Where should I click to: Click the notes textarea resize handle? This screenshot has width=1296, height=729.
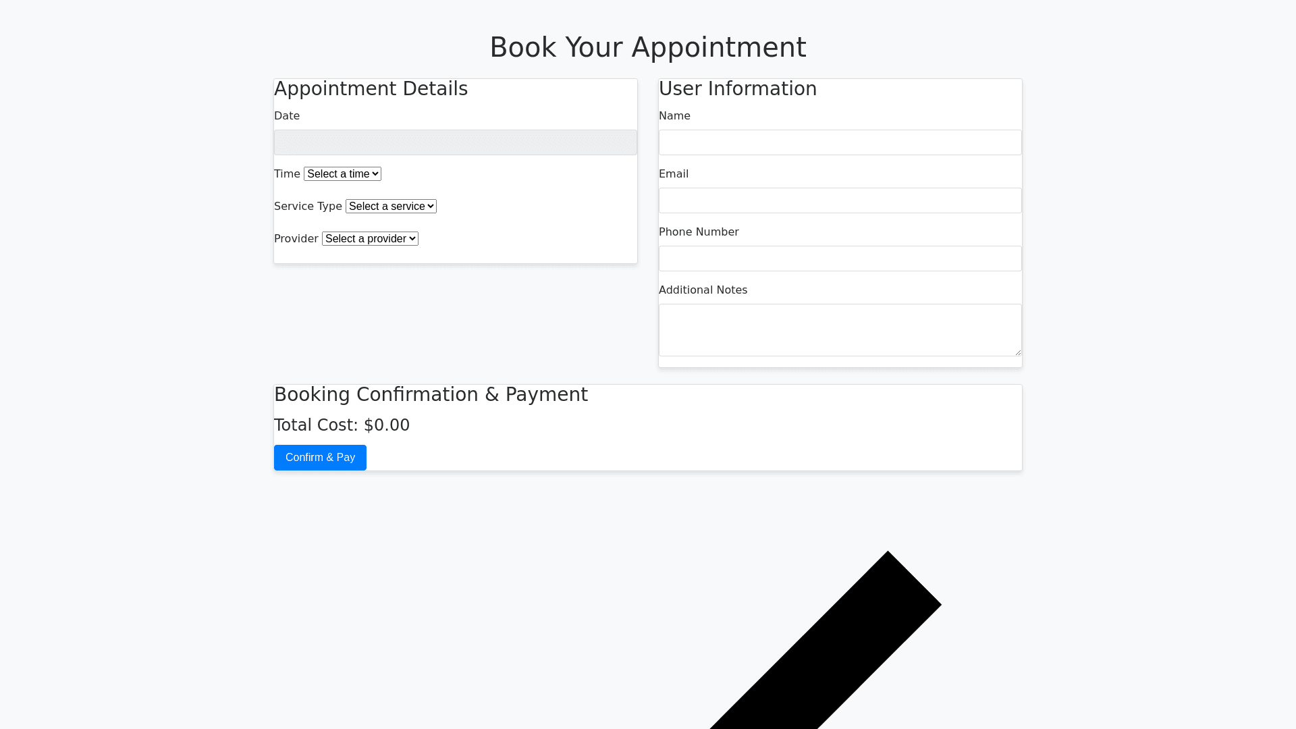coord(1017,352)
